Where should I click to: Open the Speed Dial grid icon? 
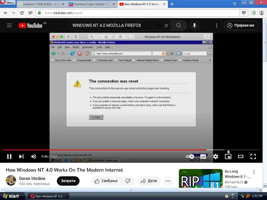click(31, 13)
